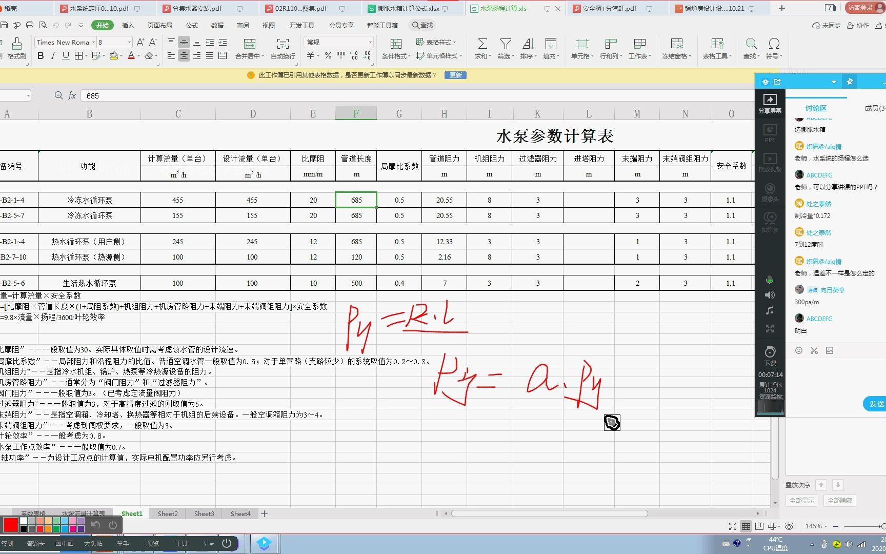Image resolution: width=886 pixels, height=554 pixels.
Task: Click the red font color icon
Action: coord(131,55)
